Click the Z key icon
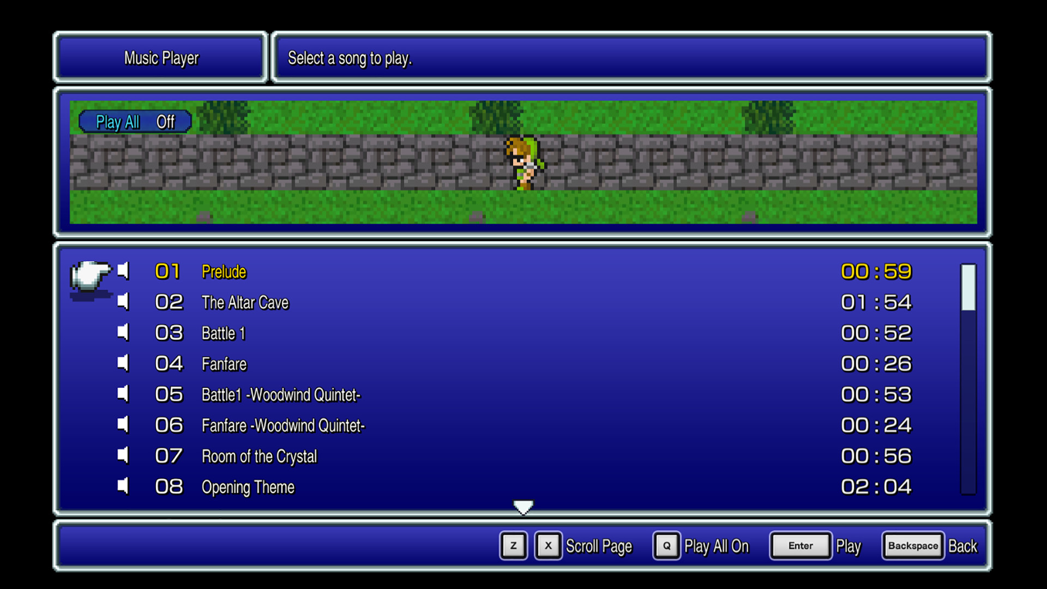 [x=513, y=545]
